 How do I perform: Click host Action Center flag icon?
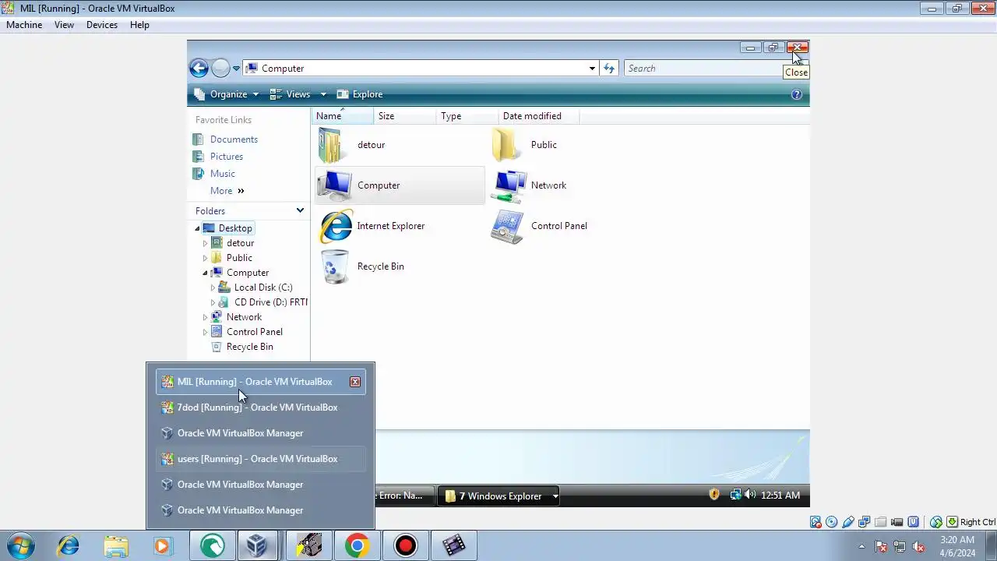(881, 546)
